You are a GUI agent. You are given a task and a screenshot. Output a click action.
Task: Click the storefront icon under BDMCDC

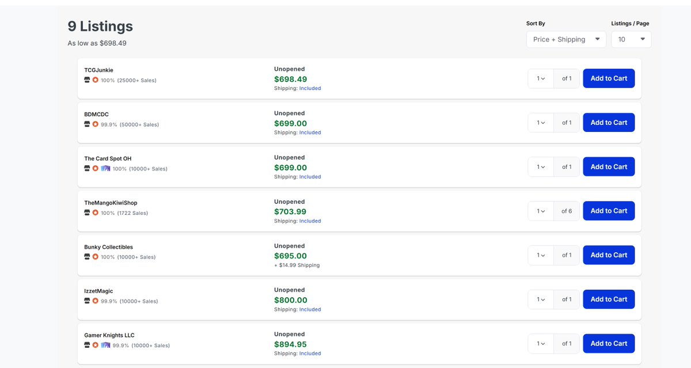coord(87,124)
